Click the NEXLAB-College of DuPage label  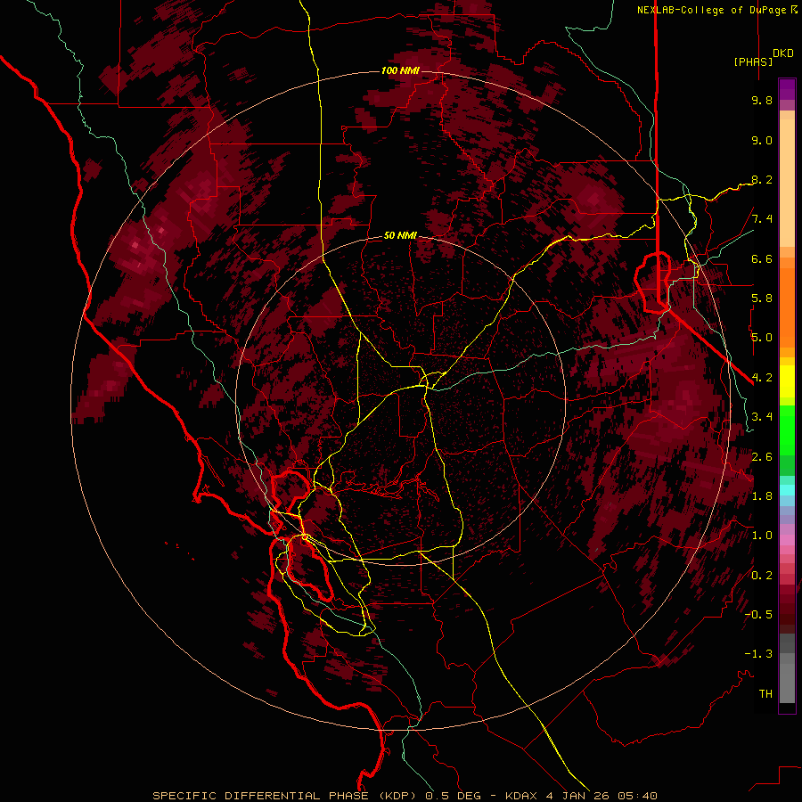714,10
